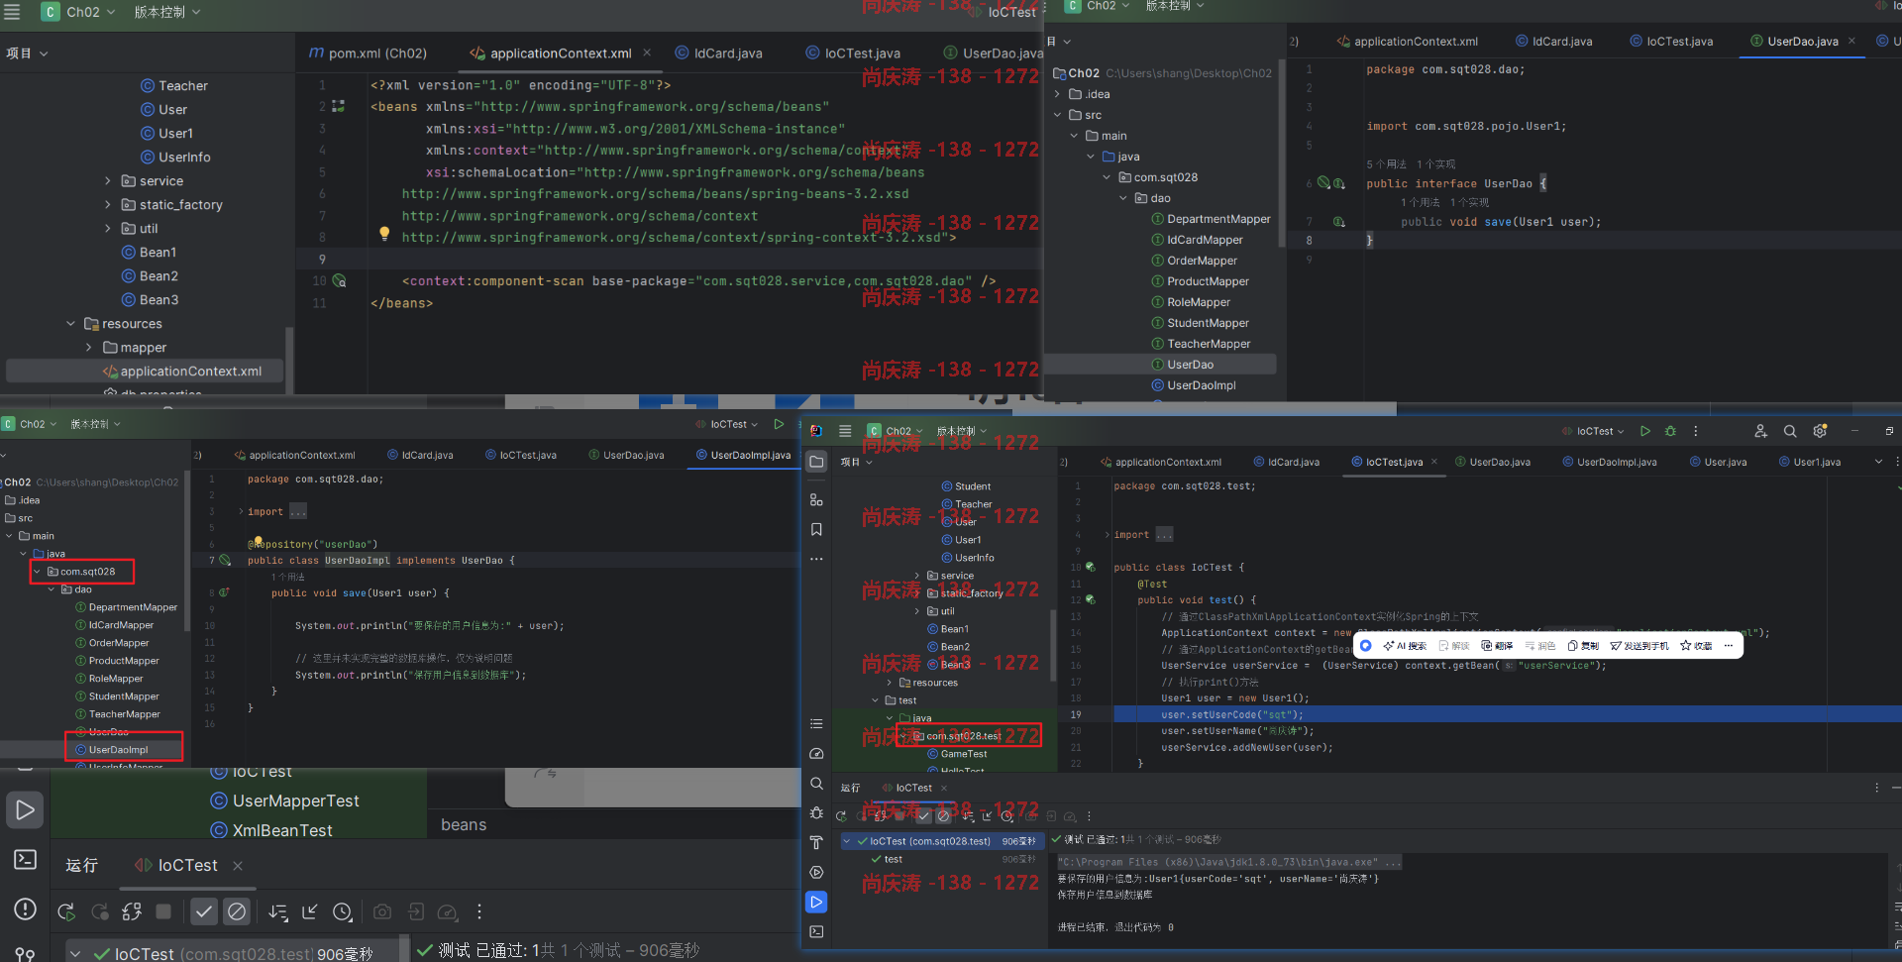Open 版本控制 dropdown in top-left window
This screenshot has width=1902, height=962.
tap(167, 12)
